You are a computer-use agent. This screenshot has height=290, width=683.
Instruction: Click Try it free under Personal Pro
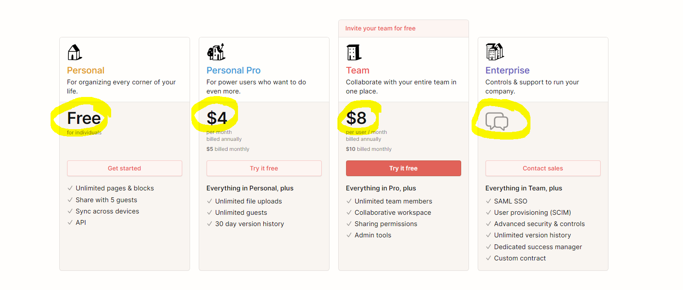[x=264, y=168]
